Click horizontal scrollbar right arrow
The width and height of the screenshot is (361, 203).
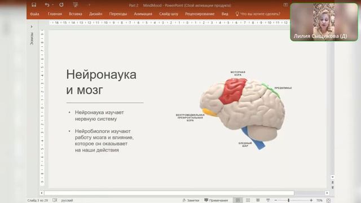pyautogui.click(x=327, y=193)
